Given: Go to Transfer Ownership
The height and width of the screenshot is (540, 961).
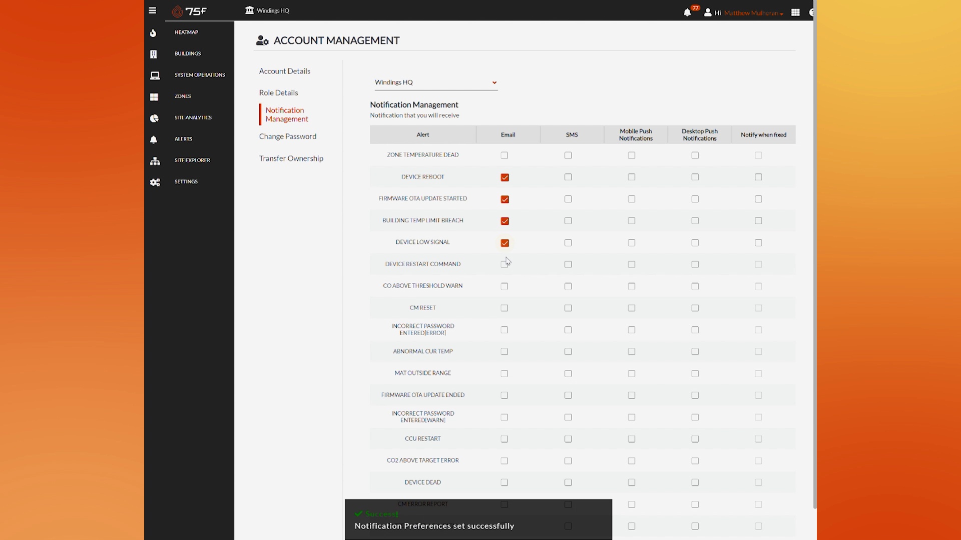Looking at the screenshot, I should coord(291,158).
